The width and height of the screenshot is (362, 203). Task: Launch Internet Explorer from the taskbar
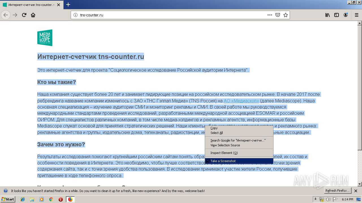tap(23, 199)
